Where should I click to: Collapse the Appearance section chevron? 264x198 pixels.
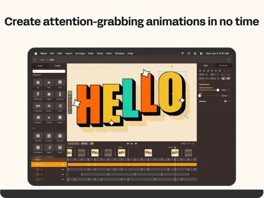coord(230,84)
